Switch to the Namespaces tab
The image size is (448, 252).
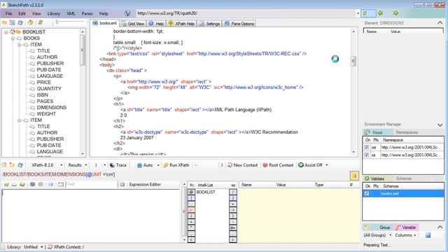coord(407,132)
